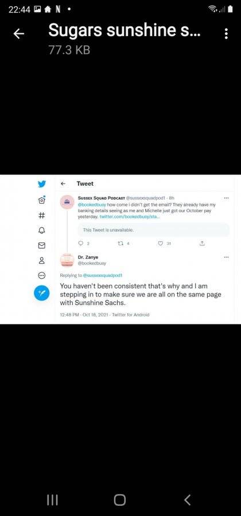Tap the back arrow beside the file title

click(19, 33)
